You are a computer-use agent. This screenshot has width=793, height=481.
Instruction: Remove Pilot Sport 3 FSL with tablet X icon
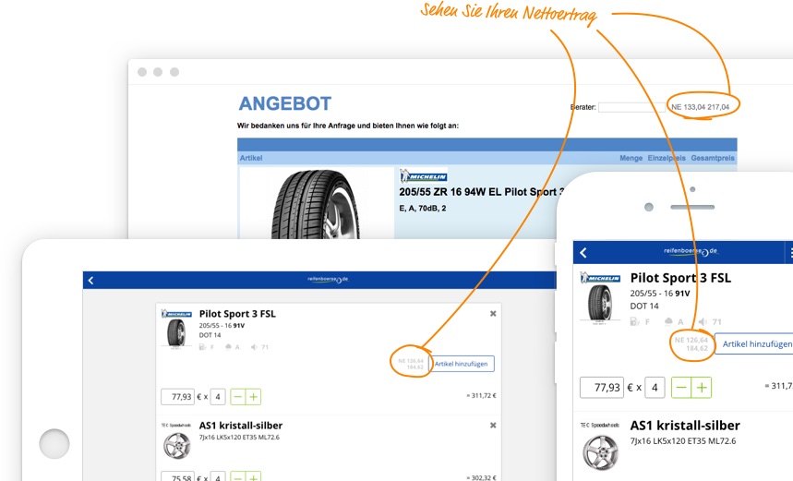(493, 314)
